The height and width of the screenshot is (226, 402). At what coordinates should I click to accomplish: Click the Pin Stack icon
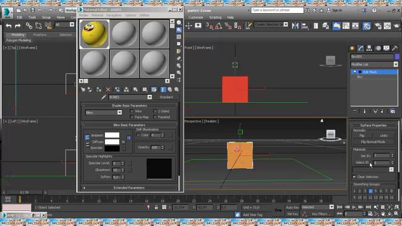(x=355, y=111)
